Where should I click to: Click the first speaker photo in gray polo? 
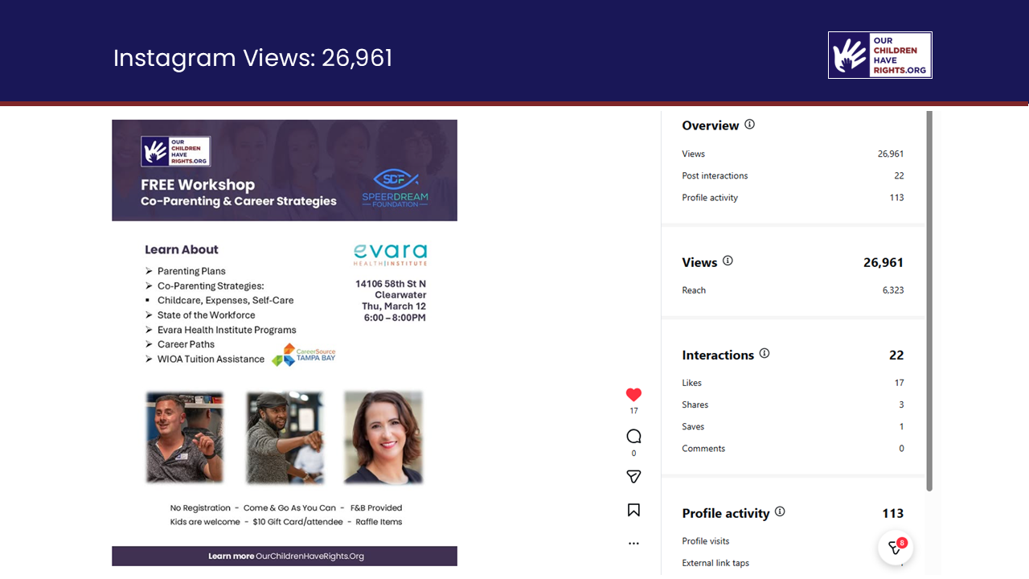tap(185, 437)
